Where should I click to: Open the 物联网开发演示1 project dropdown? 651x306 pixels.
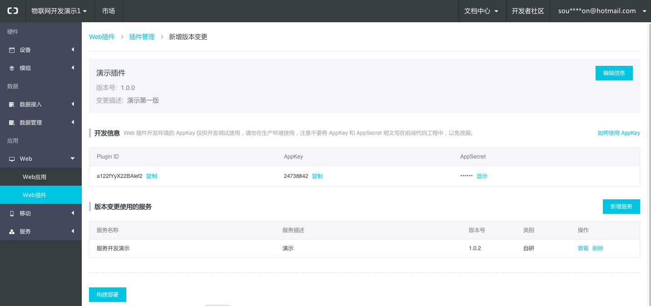(x=59, y=11)
